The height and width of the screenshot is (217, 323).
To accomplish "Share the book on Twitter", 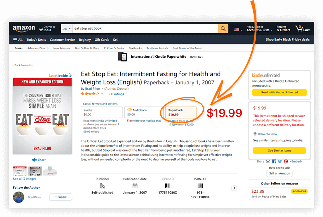I will 280,161.
